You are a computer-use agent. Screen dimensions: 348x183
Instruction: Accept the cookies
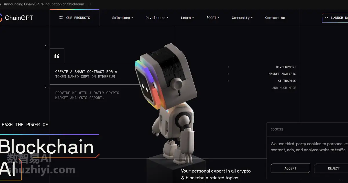[x=290, y=168]
